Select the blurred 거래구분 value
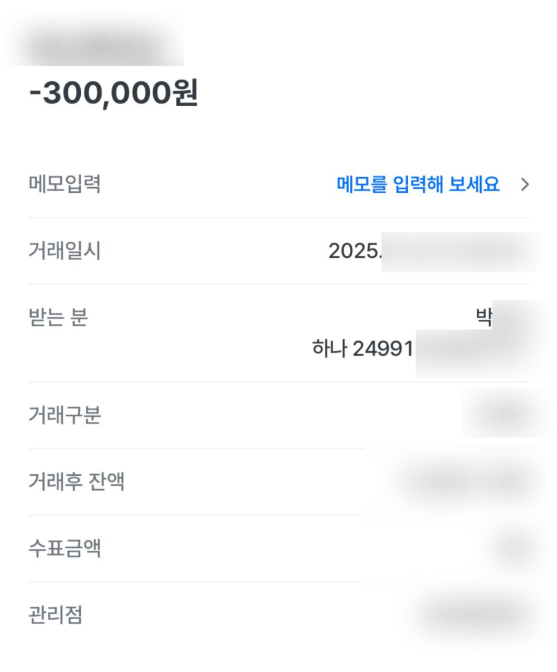The height and width of the screenshot is (672, 557). click(x=504, y=415)
